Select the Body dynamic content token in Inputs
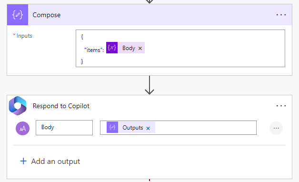 coord(129,48)
